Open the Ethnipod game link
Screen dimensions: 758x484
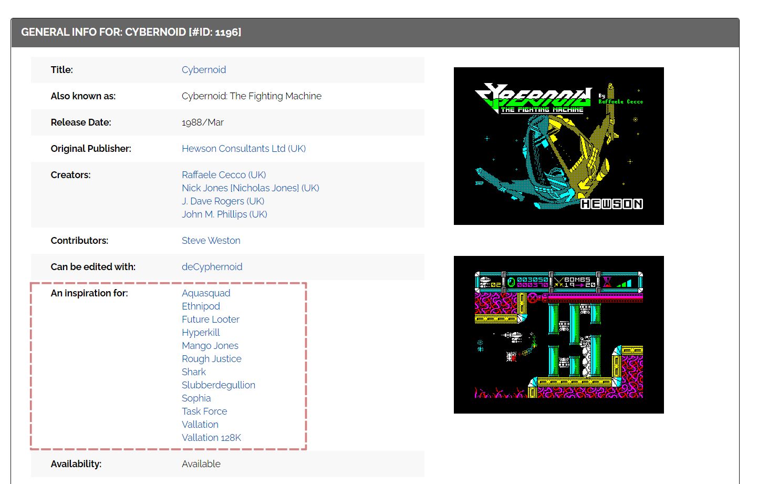201,306
